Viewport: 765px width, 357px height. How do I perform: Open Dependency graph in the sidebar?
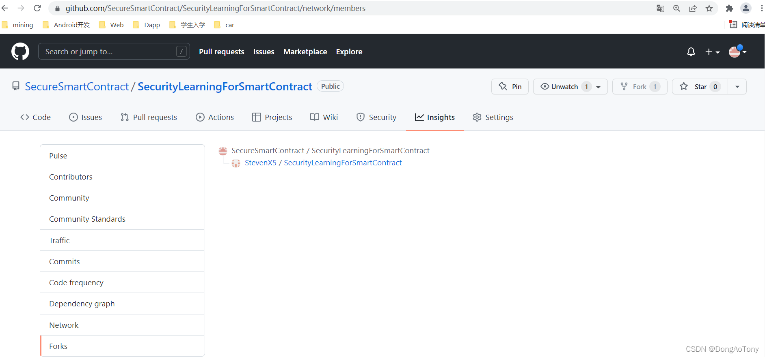pos(122,304)
